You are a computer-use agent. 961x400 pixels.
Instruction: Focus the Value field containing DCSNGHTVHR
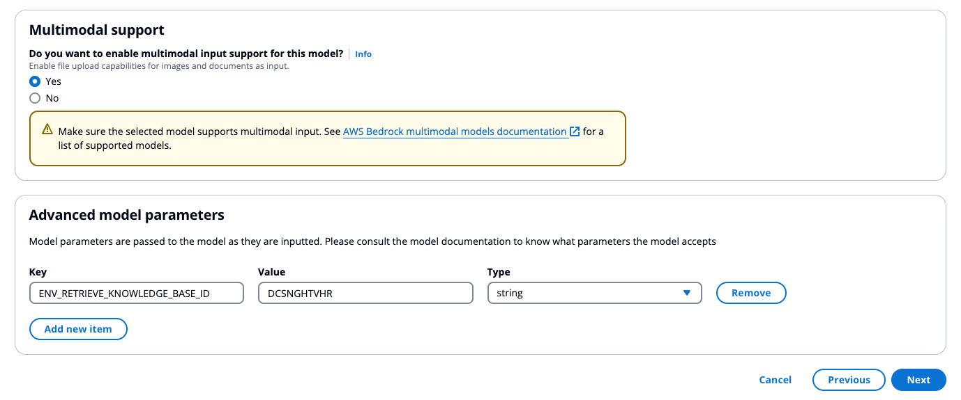(x=365, y=293)
